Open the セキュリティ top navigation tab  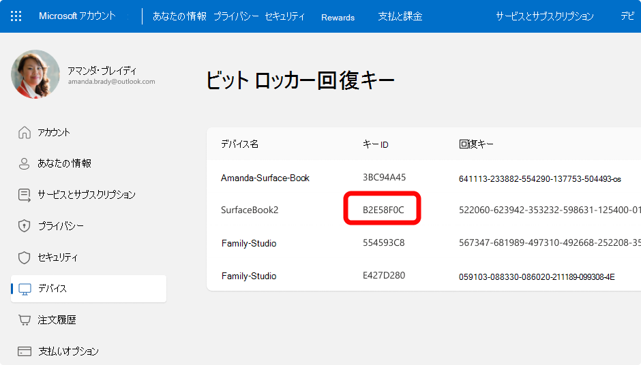pos(284,16)
